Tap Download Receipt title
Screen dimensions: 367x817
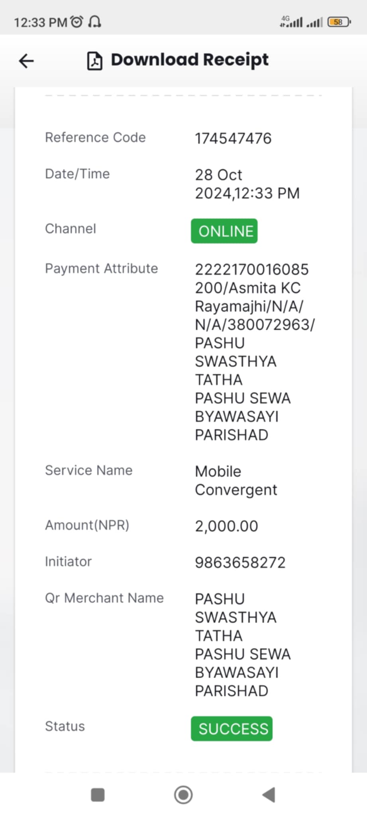190,60
